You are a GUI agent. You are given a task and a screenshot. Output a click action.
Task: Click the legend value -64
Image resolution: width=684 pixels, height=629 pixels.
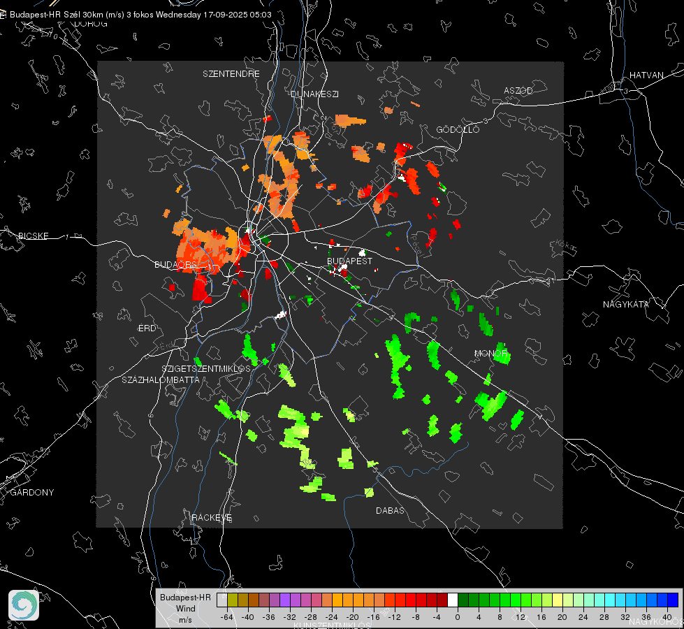point(226,617)
